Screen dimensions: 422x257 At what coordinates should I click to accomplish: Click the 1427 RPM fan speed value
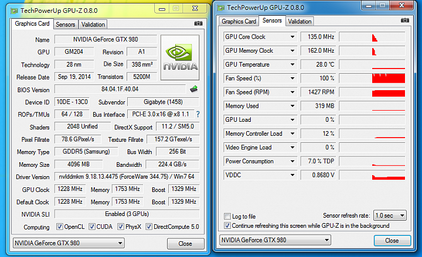[318, 92]
